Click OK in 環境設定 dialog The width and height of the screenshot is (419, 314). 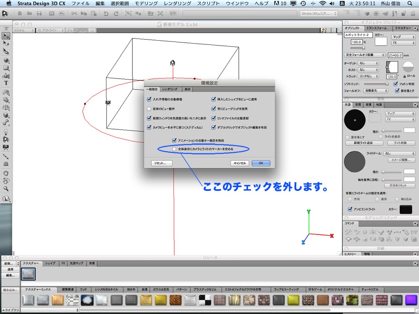(x=261, y=163)
